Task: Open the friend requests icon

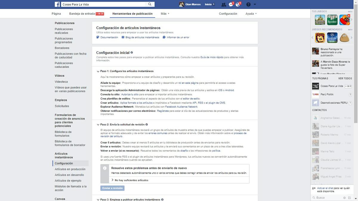Action: [x=224, y=4]
